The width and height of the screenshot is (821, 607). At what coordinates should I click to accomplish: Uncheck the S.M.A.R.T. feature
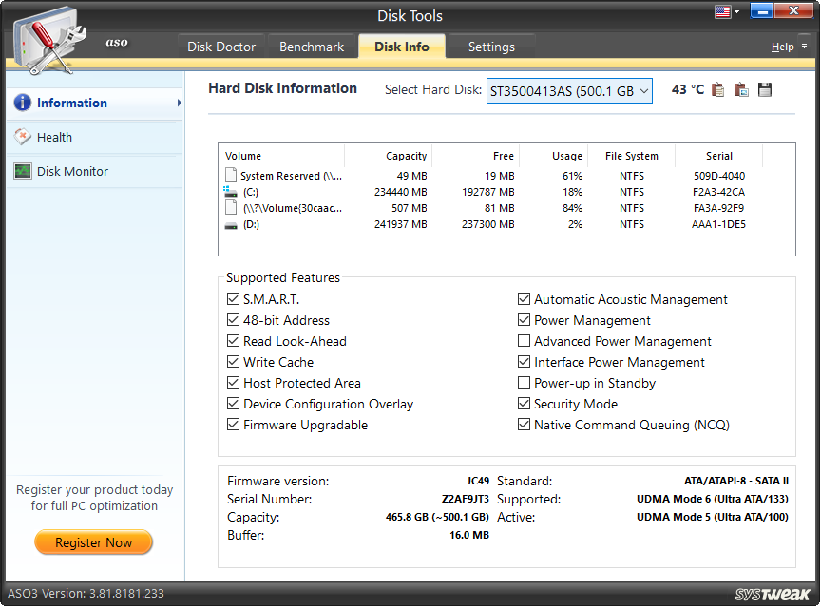[233, 300]
